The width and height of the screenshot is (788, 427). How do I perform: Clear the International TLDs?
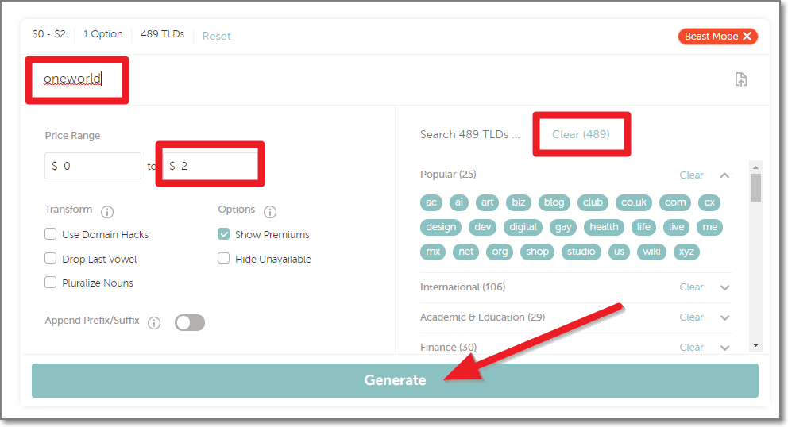[x=692, y=287]
